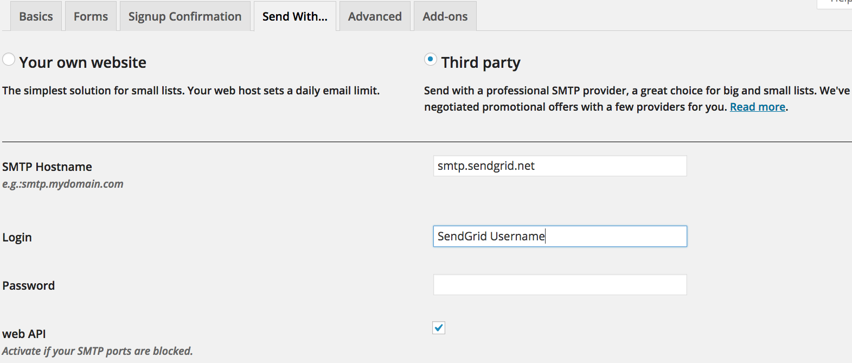Click the empty Password field
This screenshot has height=363, width=852.
coord(560,284)
